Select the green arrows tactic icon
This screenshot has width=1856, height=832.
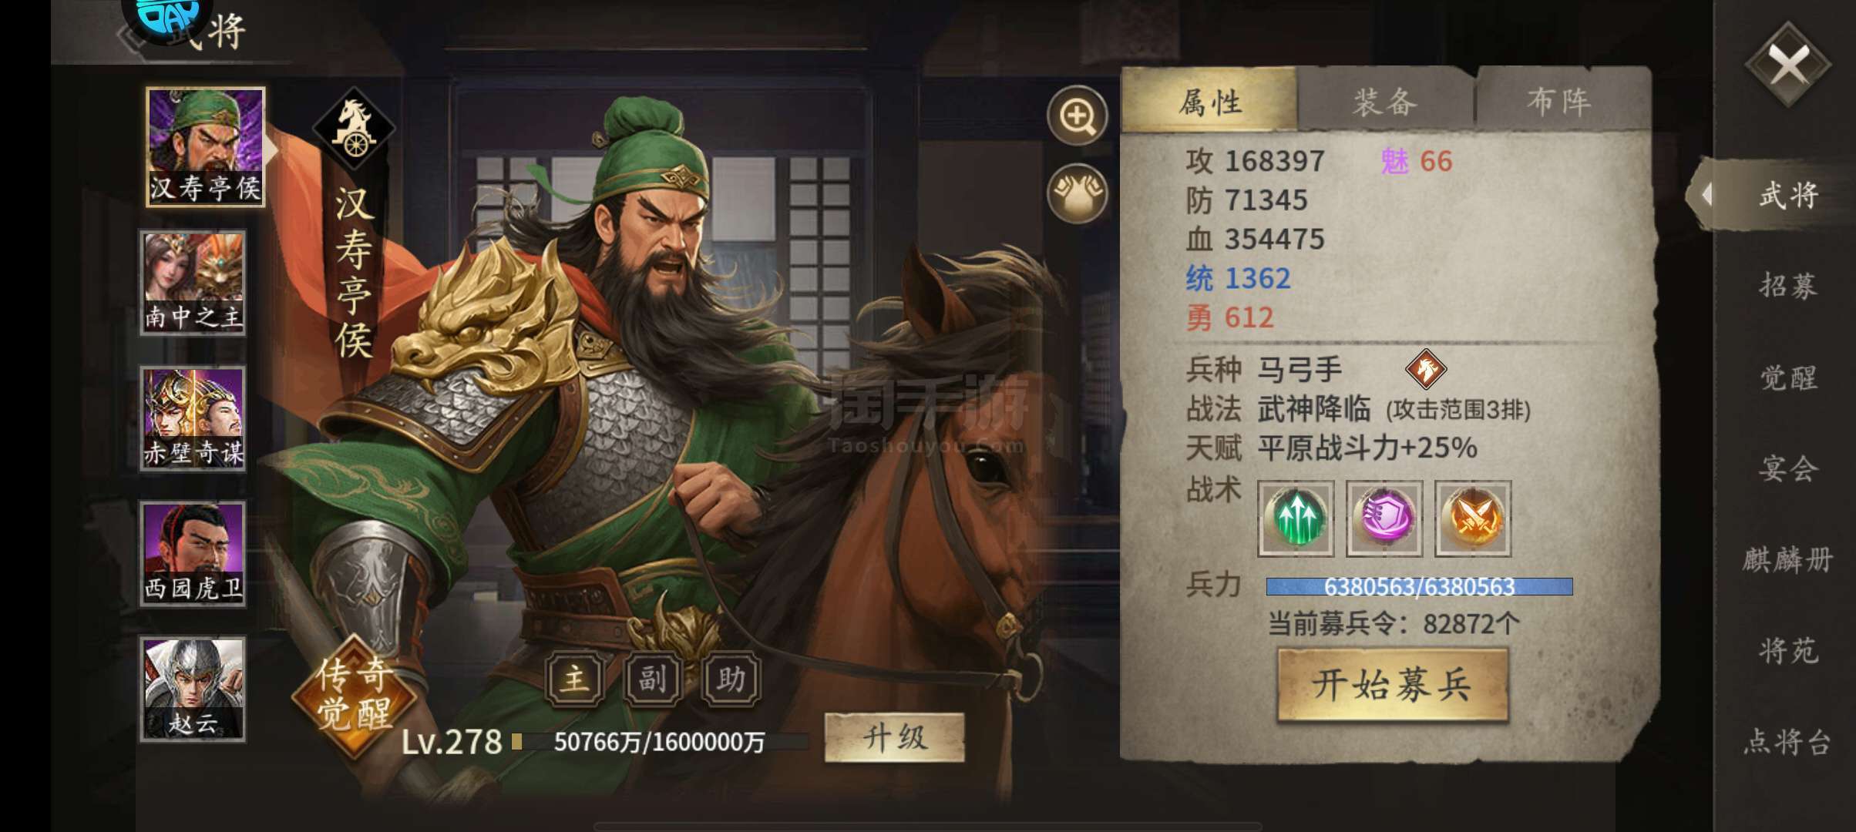tap(1296, 518)
